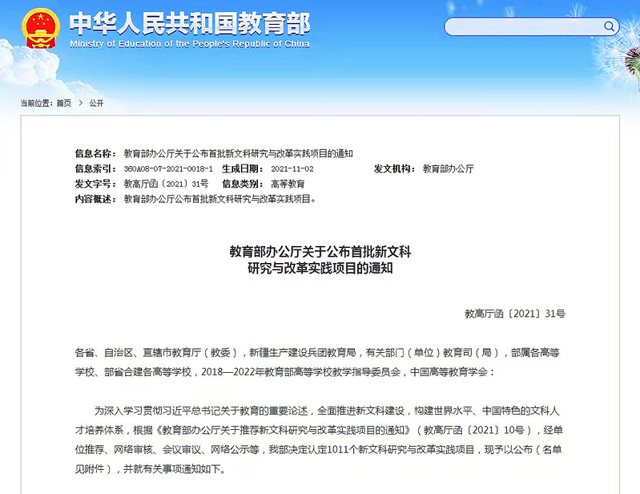Open the 公开 breadcrumb link
The height and width of the screenshot is (494, 640).
[96, 103]
